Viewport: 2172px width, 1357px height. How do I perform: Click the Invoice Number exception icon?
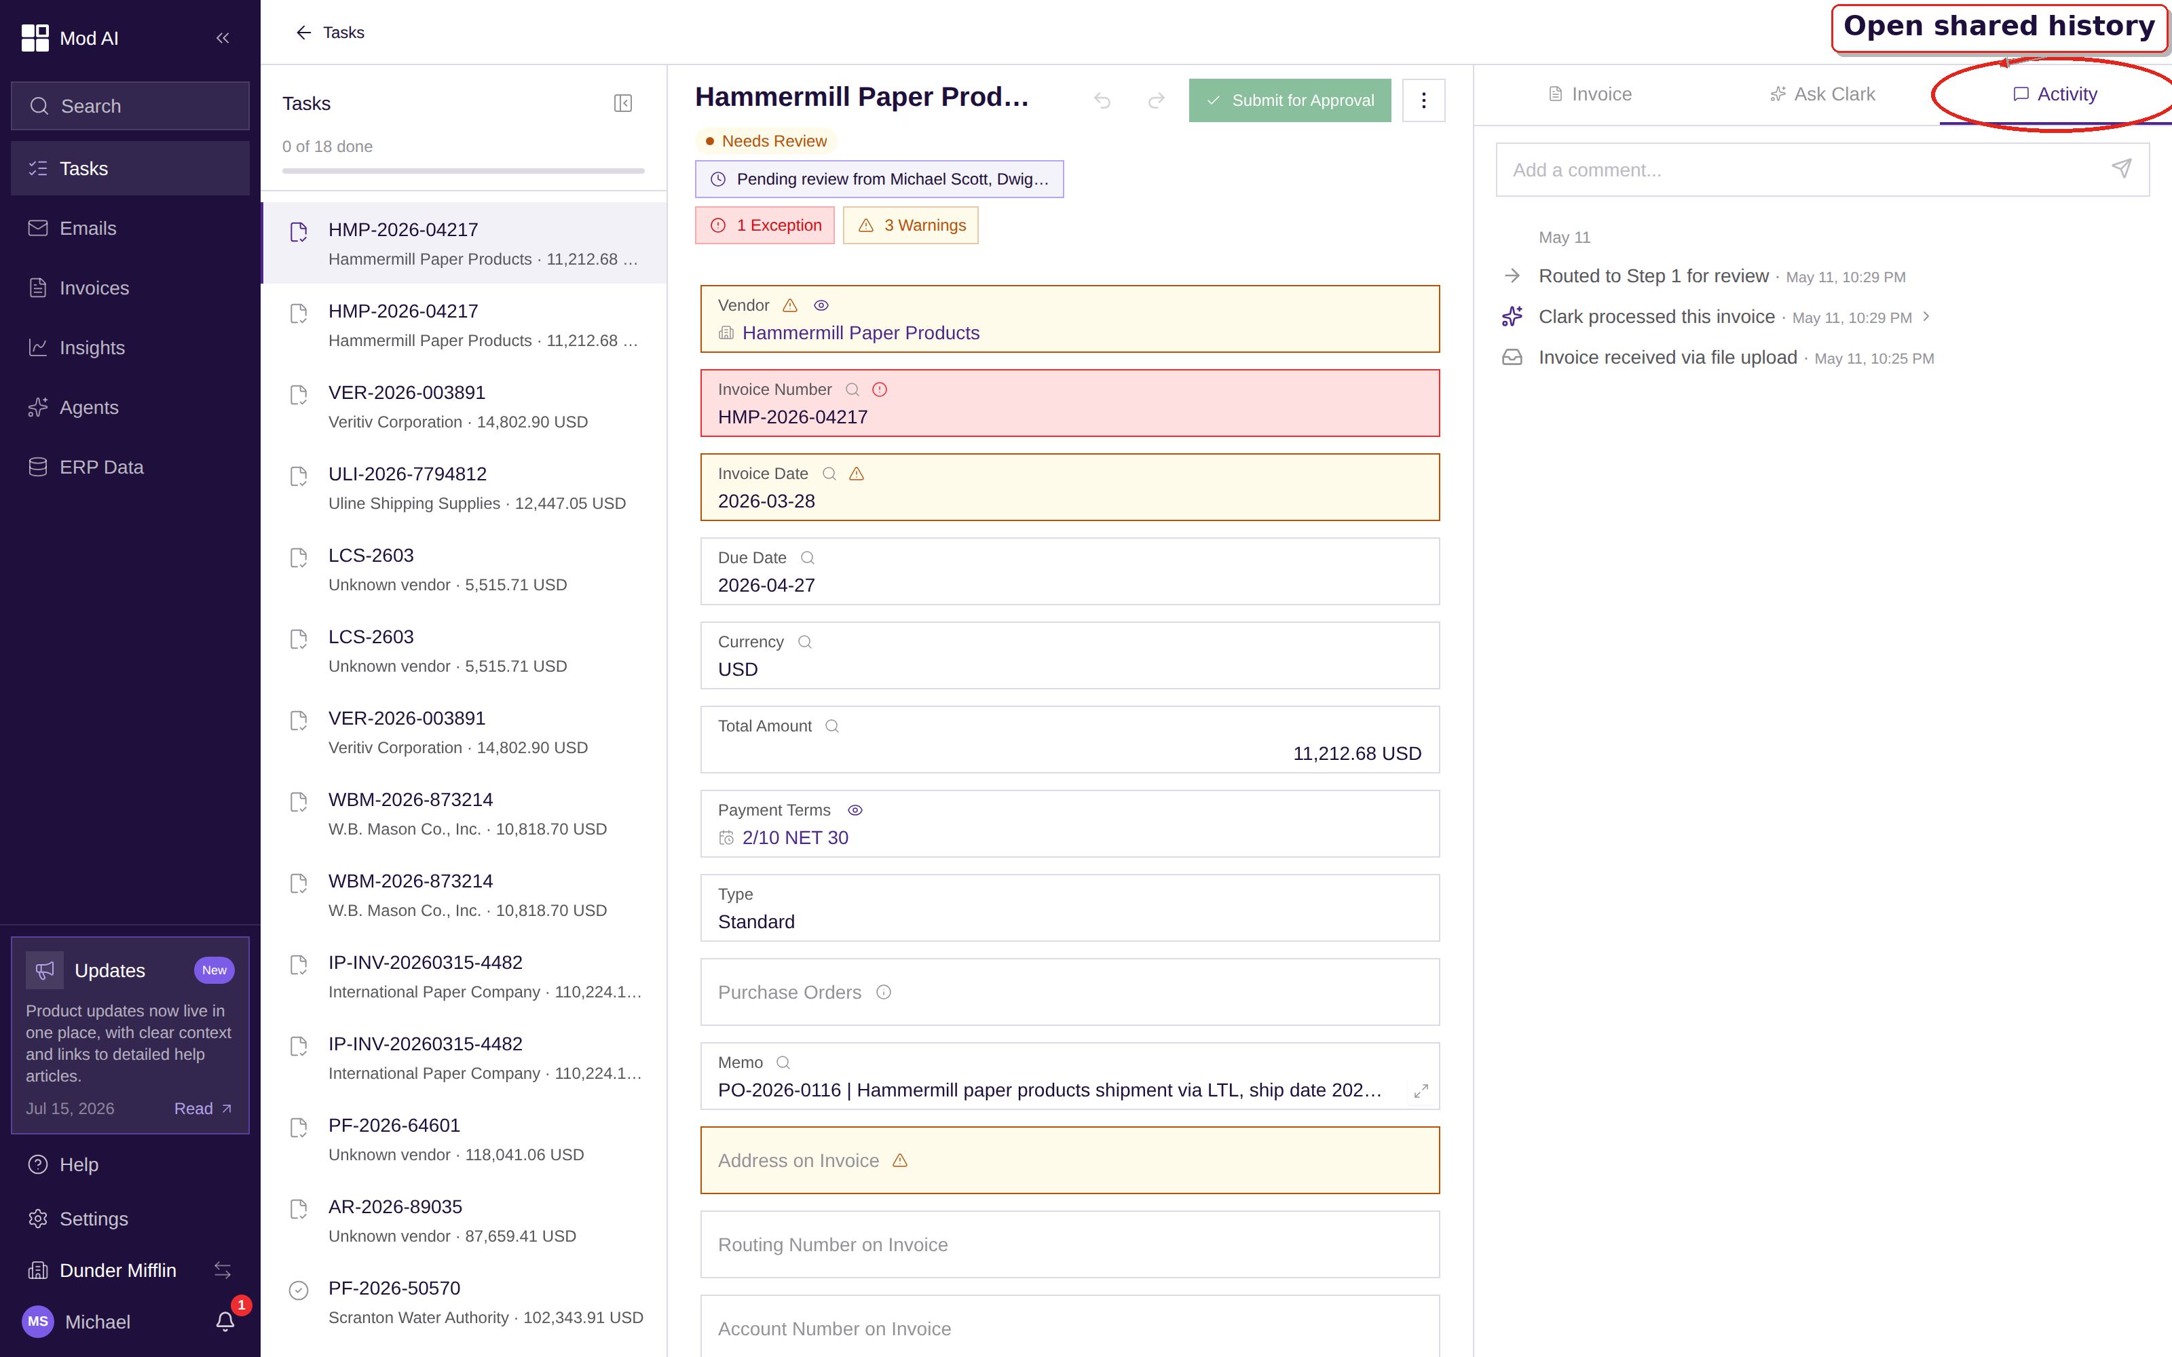[880, 389]
